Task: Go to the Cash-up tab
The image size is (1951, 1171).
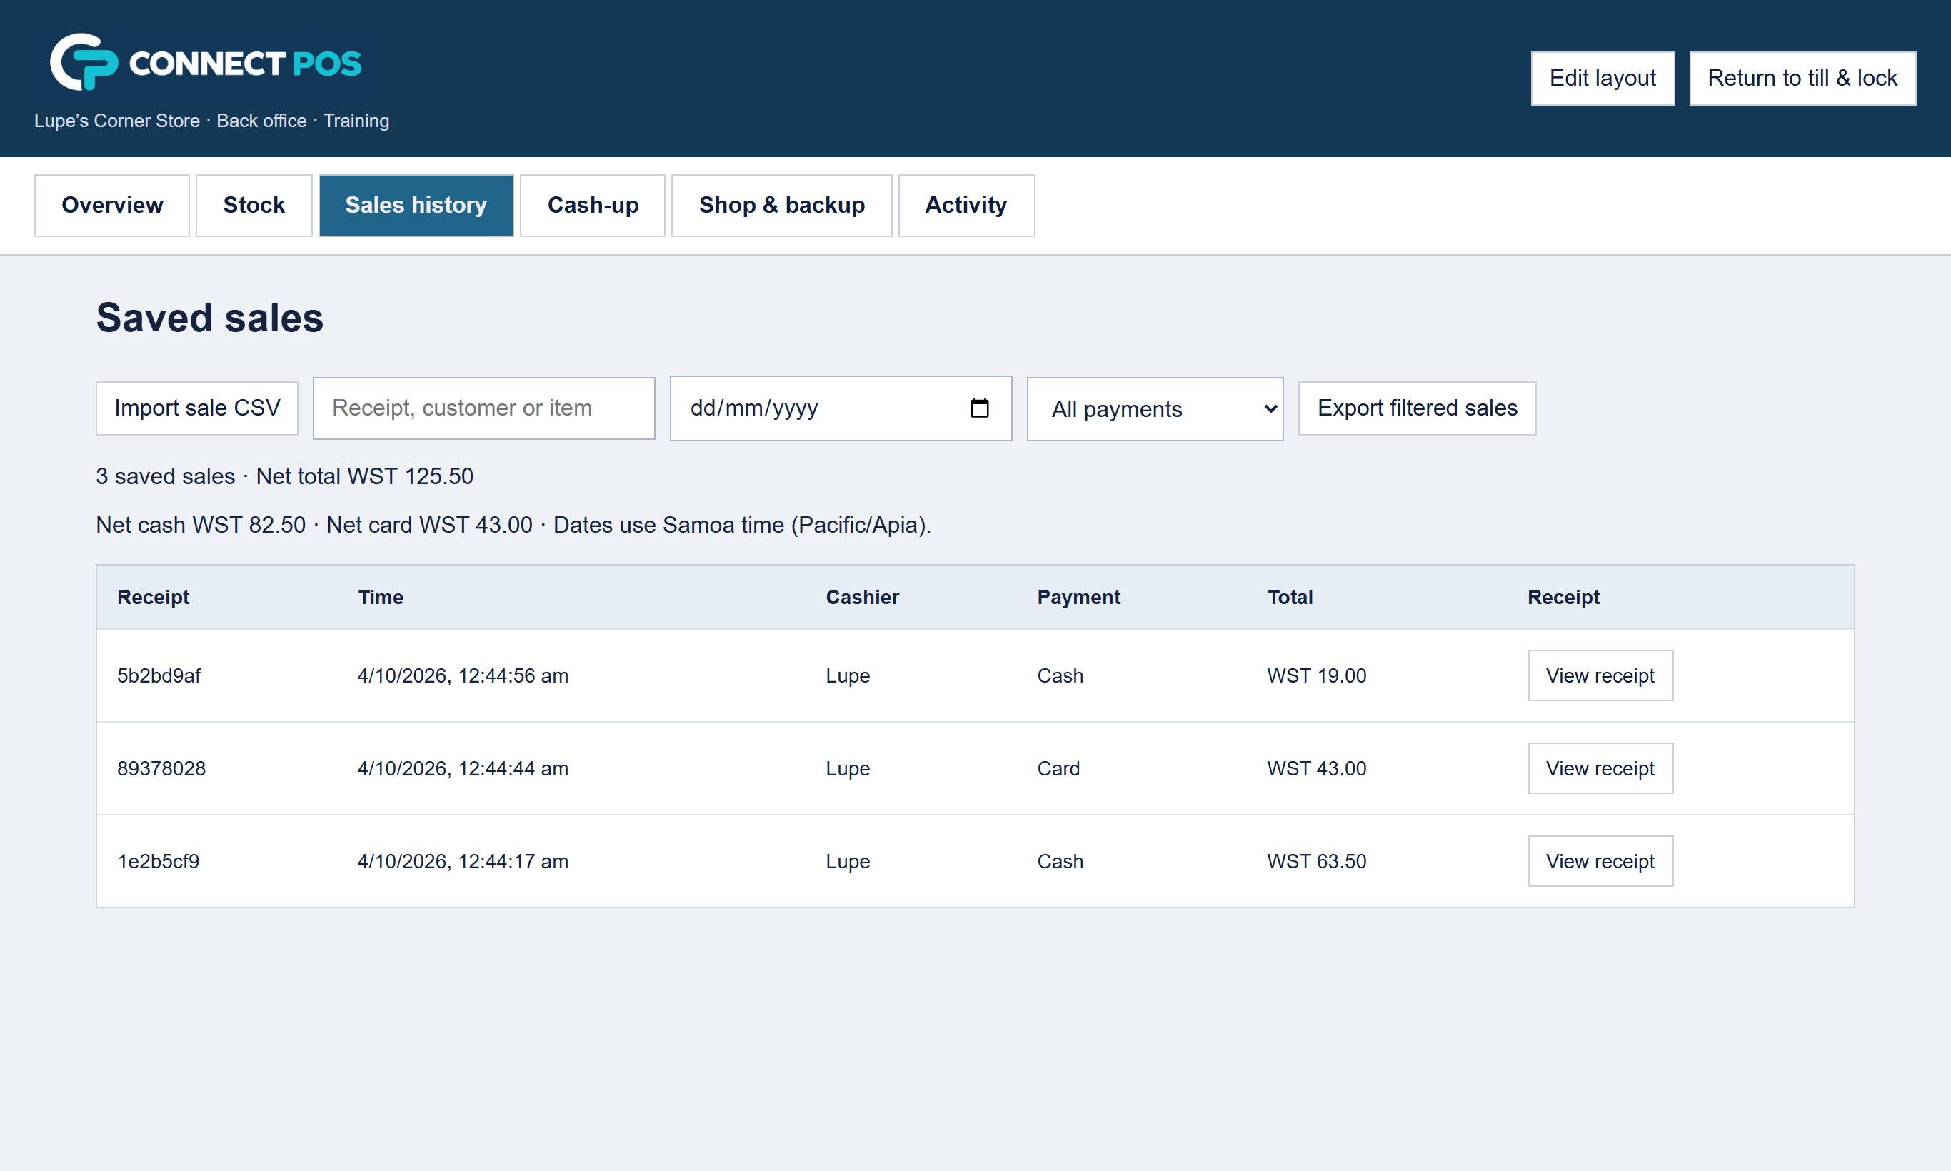Action: (x=593, y=205)
